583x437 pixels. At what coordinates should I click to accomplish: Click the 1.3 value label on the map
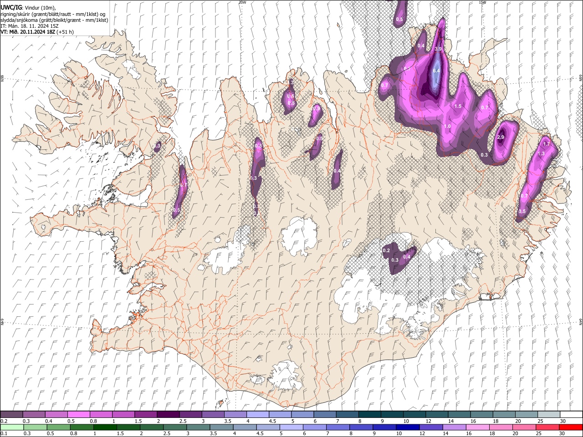tap(541, 154)
